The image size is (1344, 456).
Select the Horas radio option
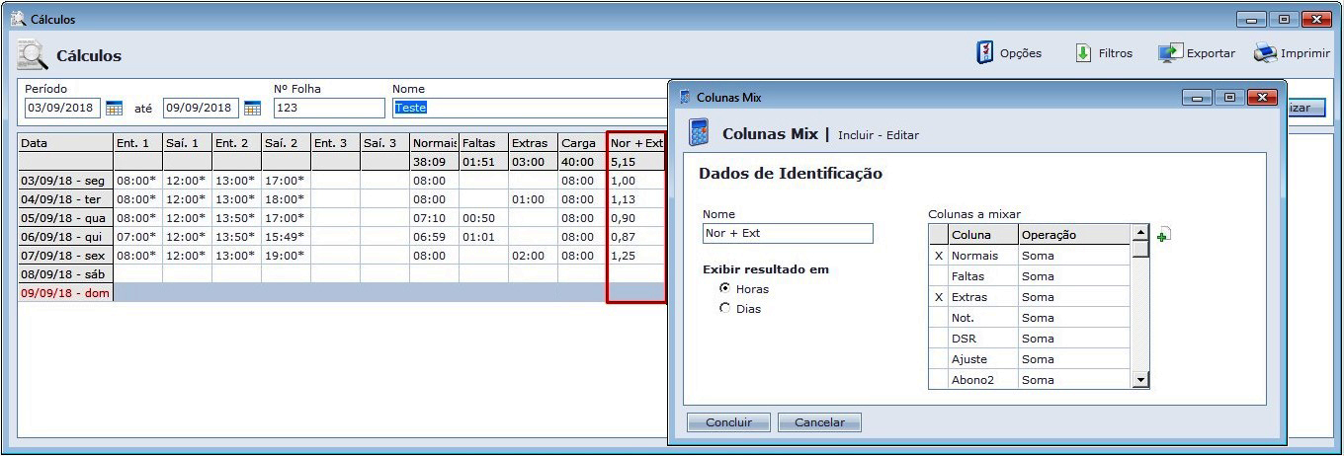pyautogui.click(x=725, y=288)
